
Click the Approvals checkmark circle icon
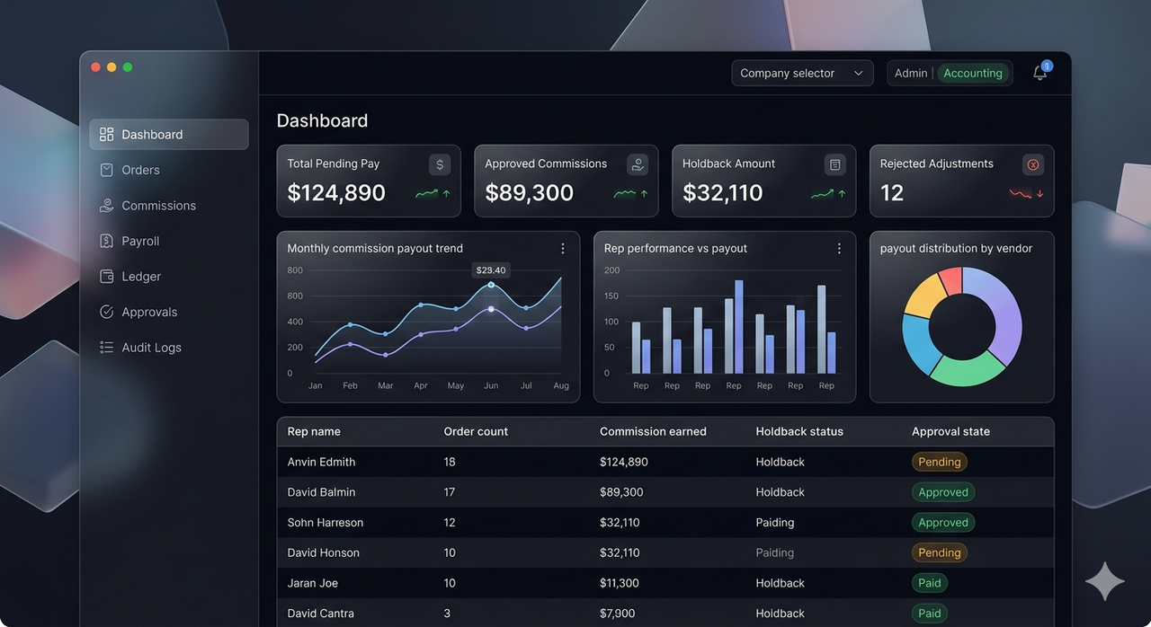pos(106,312)
